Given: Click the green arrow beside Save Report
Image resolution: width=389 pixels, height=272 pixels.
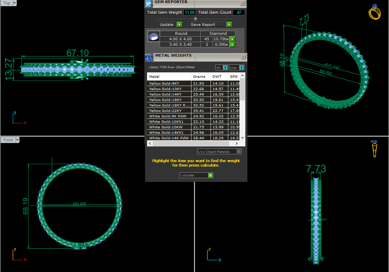Looking at the screenshot, I should [x=229, y=24].
